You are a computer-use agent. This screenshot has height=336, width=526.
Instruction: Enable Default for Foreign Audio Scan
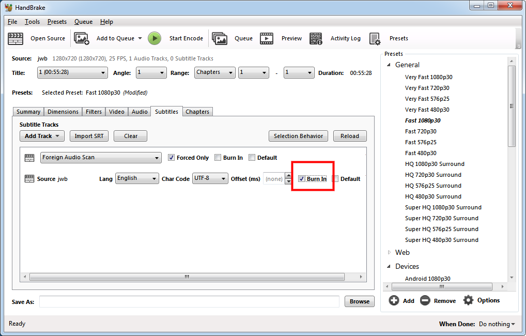252,158
